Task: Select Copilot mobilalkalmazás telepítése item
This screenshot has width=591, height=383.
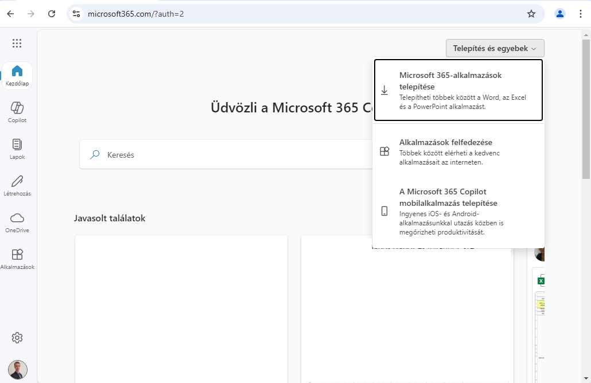Action: [x=458, y=211]
